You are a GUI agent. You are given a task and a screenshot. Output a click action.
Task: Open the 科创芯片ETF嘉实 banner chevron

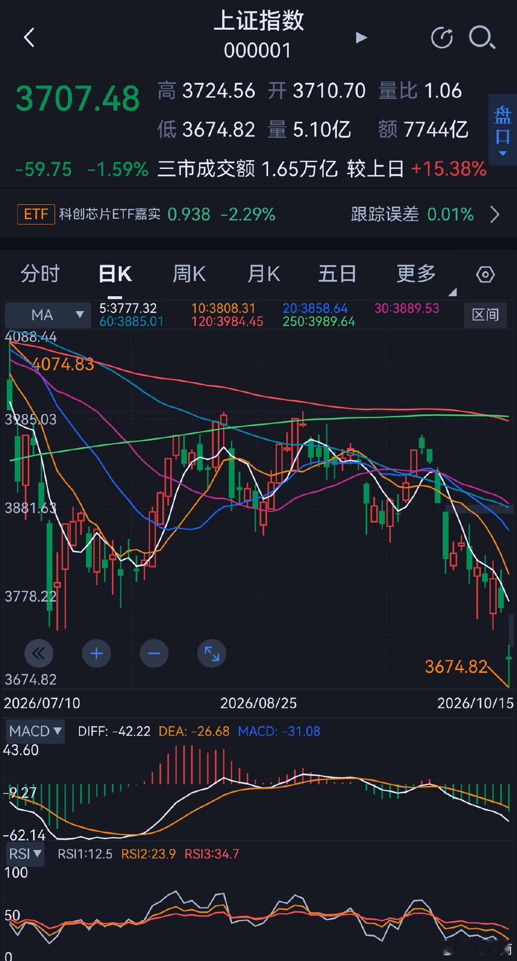coord(495,215)
